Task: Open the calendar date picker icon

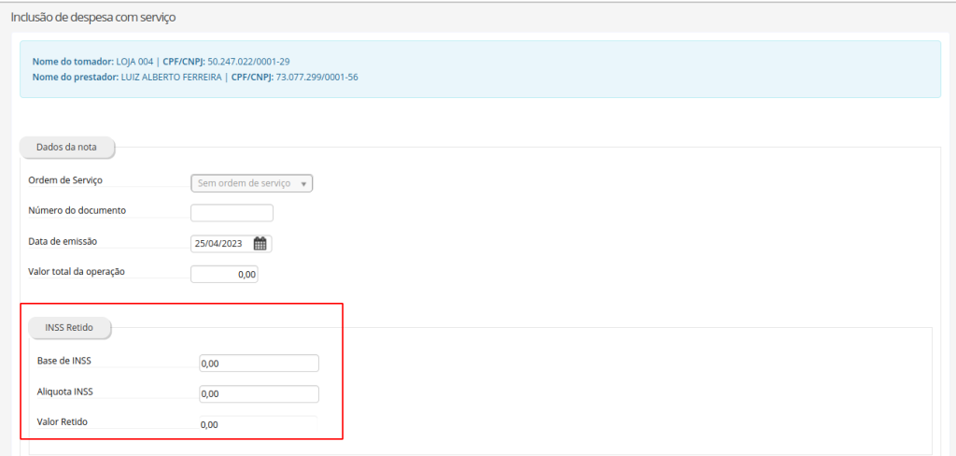Action: click(260, 244)
